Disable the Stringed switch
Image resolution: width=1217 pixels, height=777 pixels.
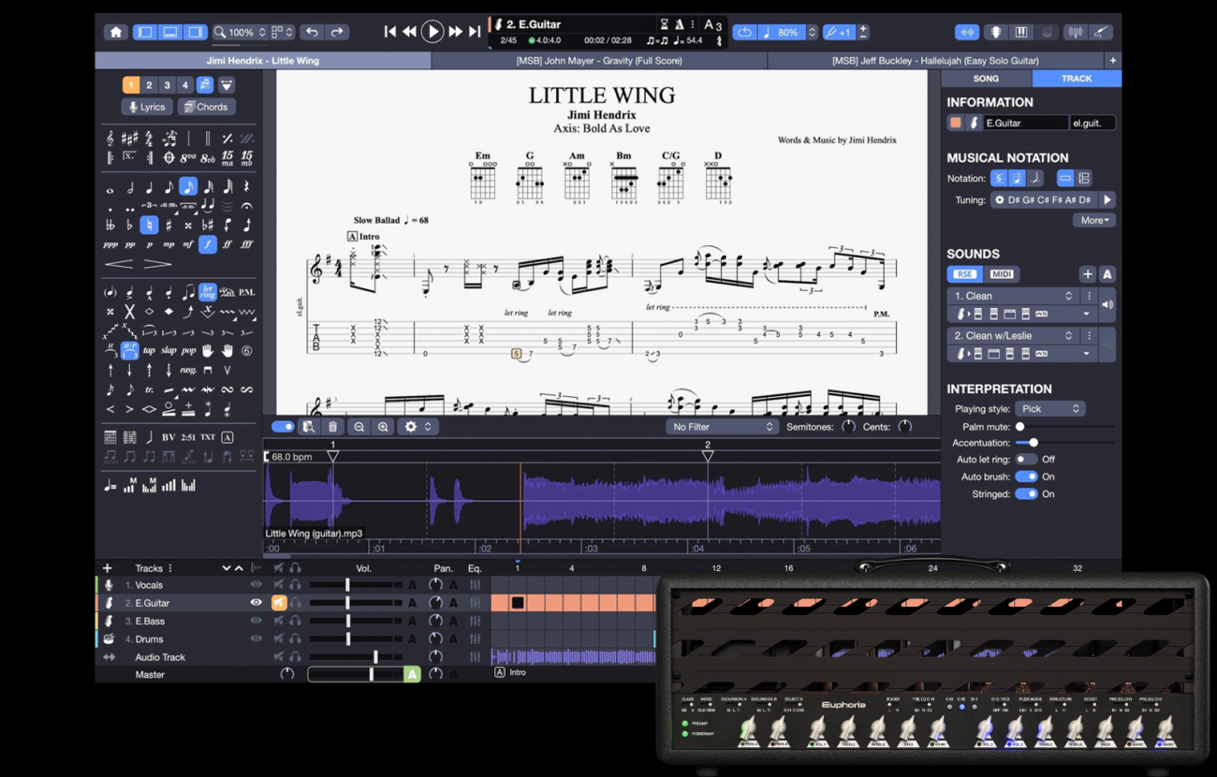point(1026,494)
